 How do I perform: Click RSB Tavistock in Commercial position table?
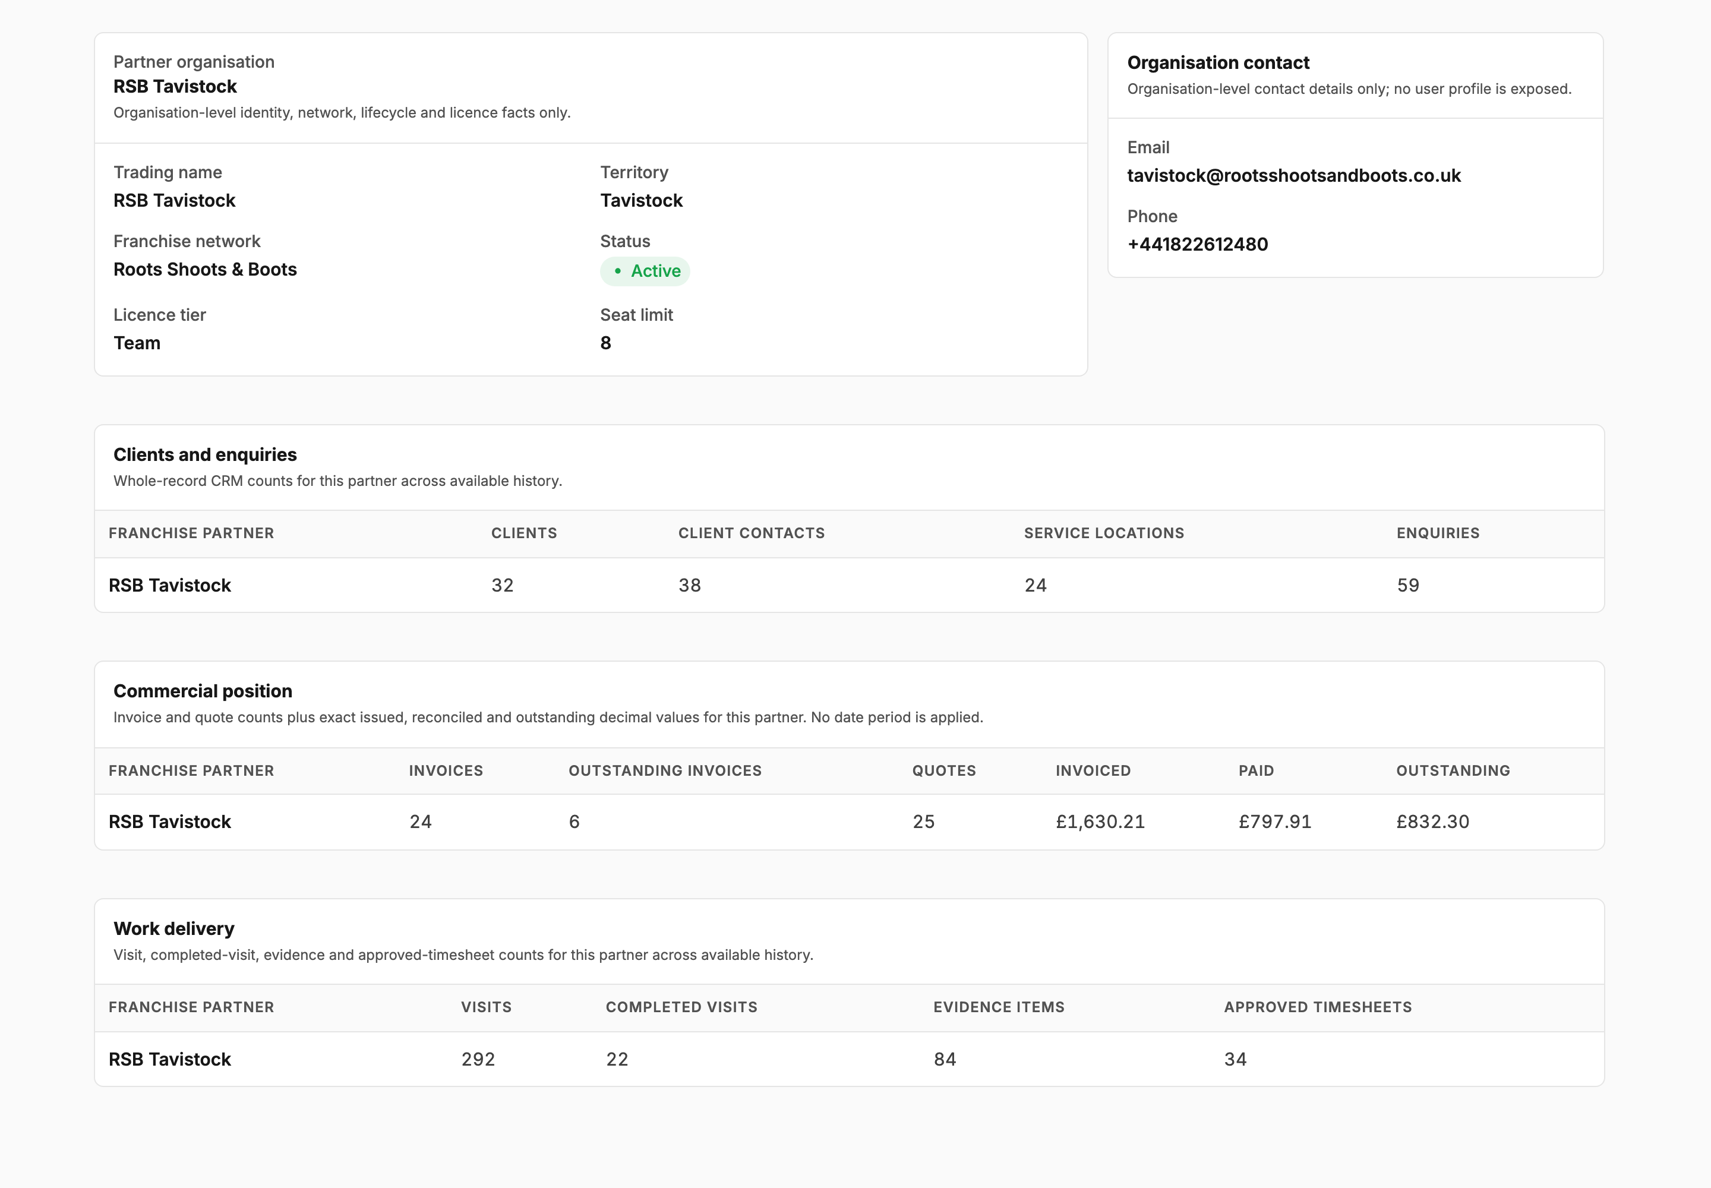pyautogui.click(x=170, y=822)
